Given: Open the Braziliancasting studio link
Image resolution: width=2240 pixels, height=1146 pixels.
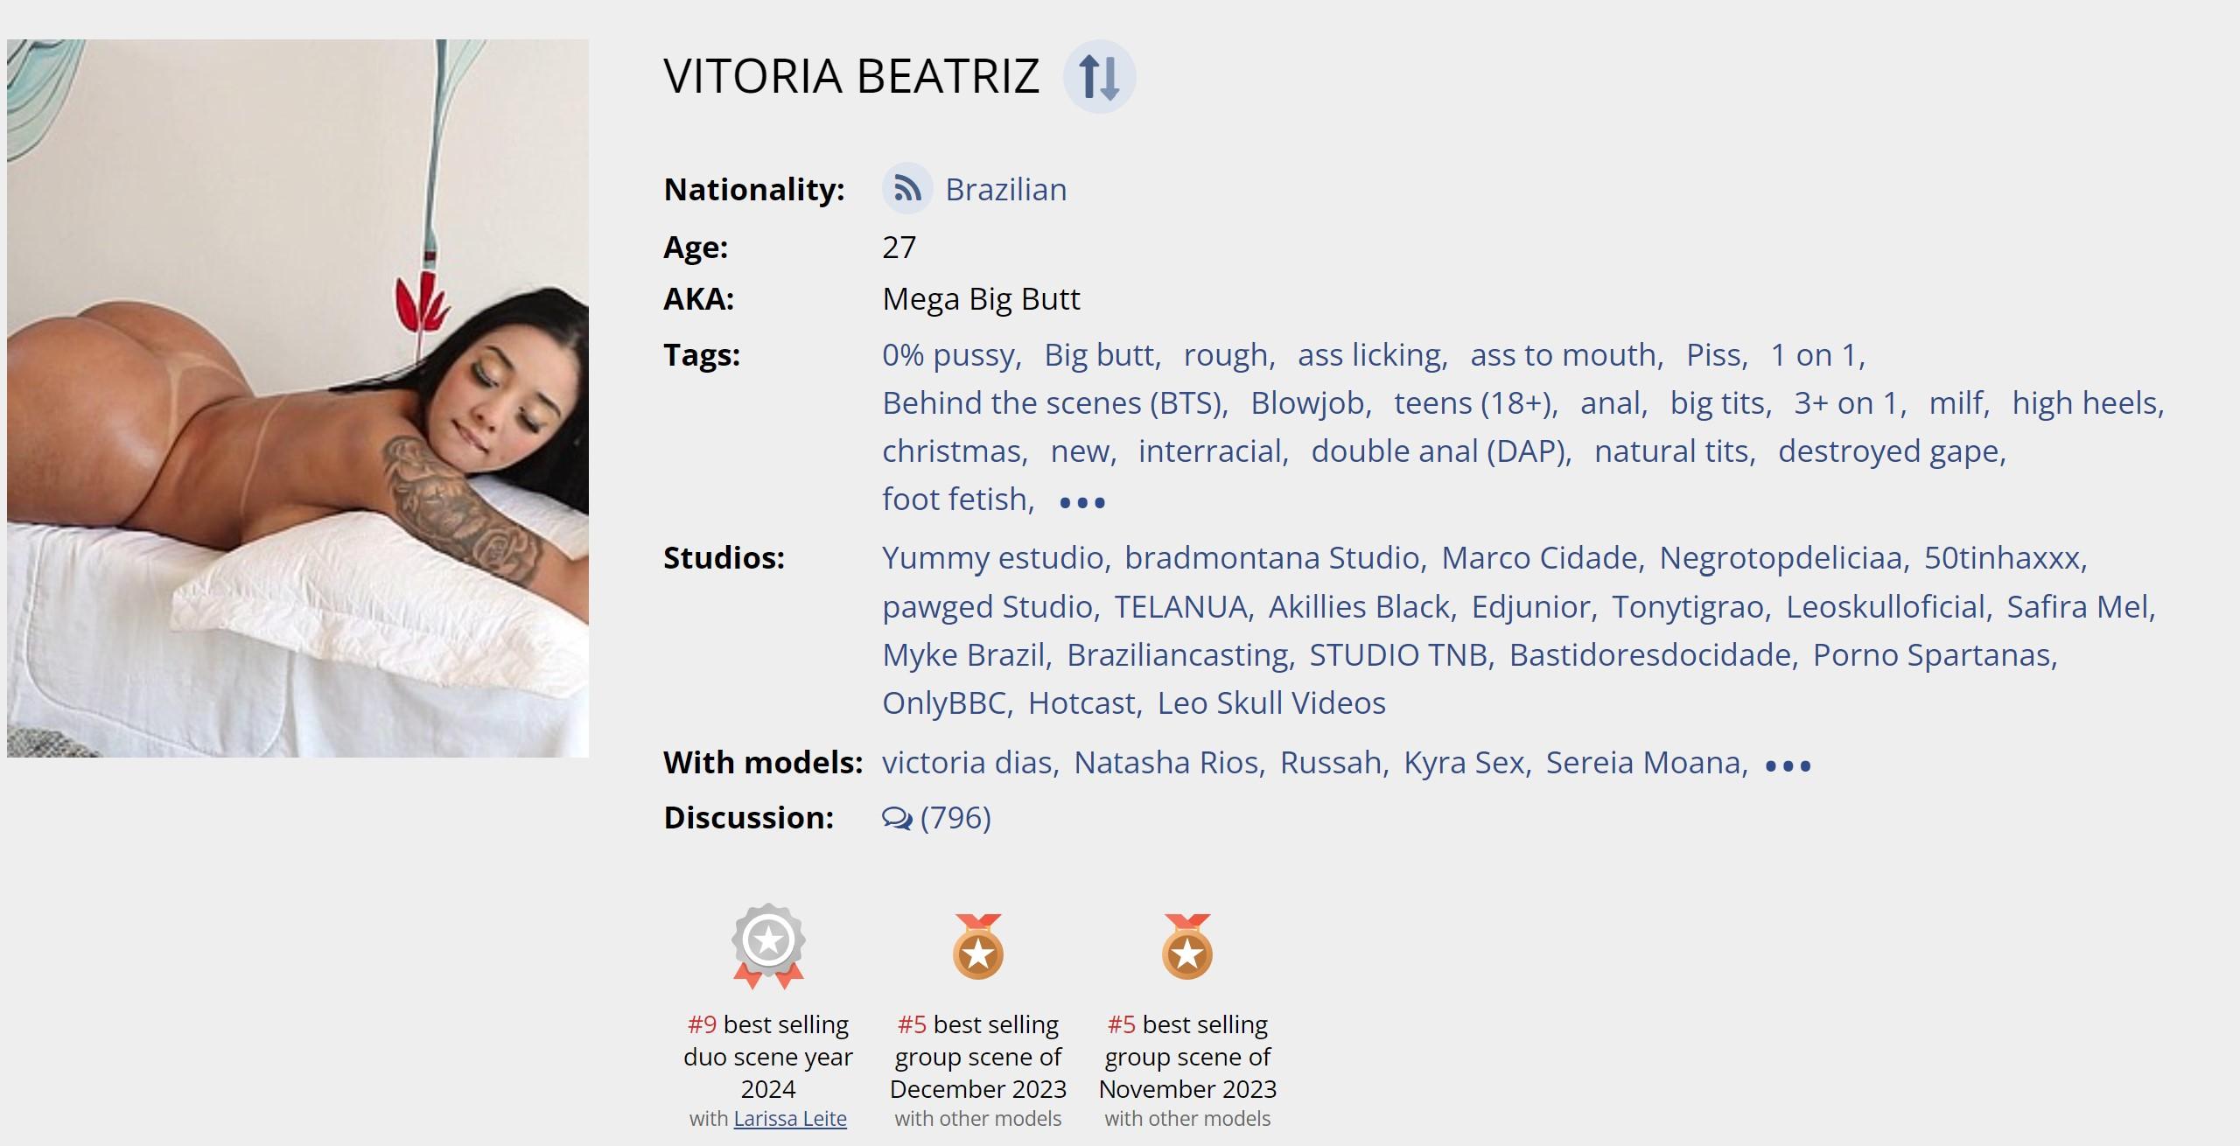Looking at the screenshot, I should 1178,655.
